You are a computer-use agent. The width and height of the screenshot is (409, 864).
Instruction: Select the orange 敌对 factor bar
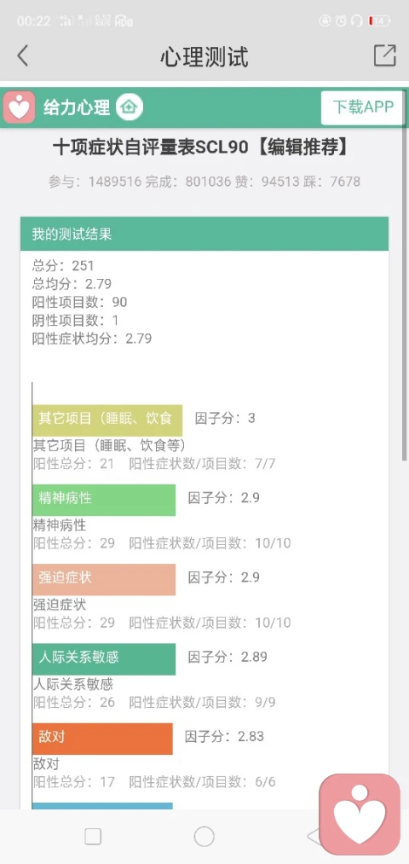pyautogui.click(x=102, y=739)
